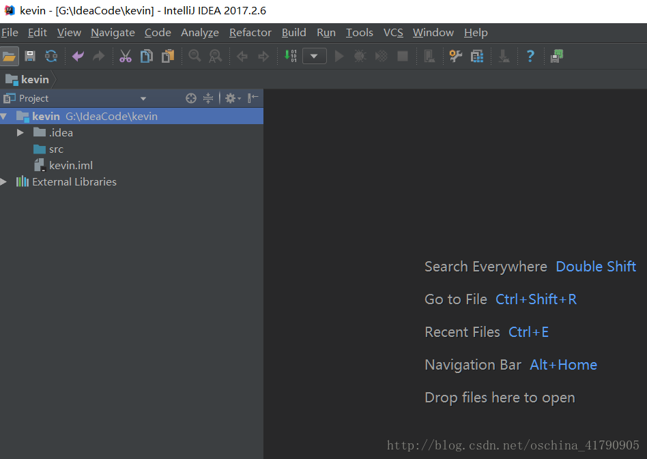Expand the .idea folder

tap(20, 132)
